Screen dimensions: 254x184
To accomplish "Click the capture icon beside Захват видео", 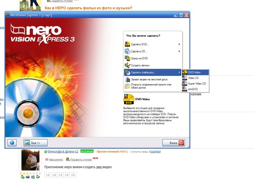I will click(x=127, y=79).
